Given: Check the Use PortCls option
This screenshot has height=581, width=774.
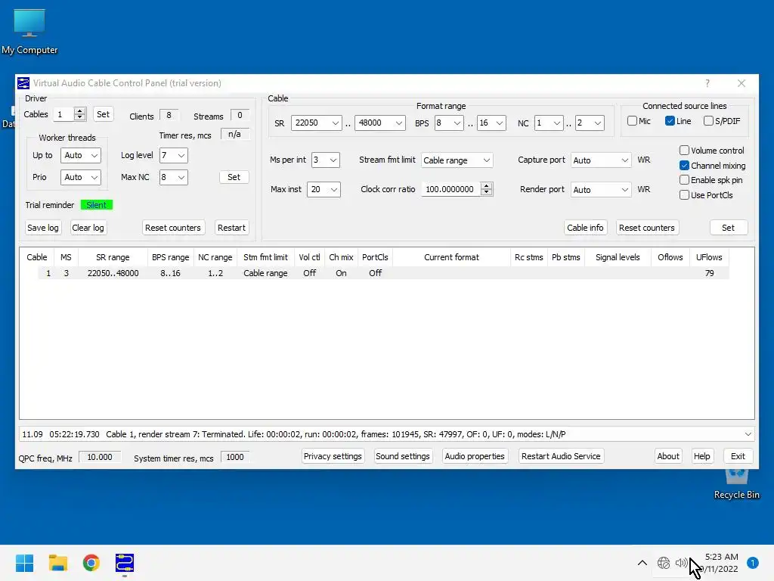Looking at the screenshot, I should [684, 194].
